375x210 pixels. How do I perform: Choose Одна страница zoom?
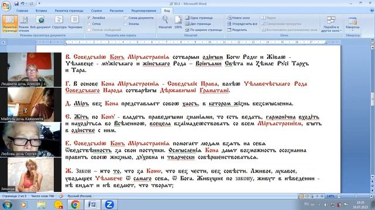[x=199, y=18]
